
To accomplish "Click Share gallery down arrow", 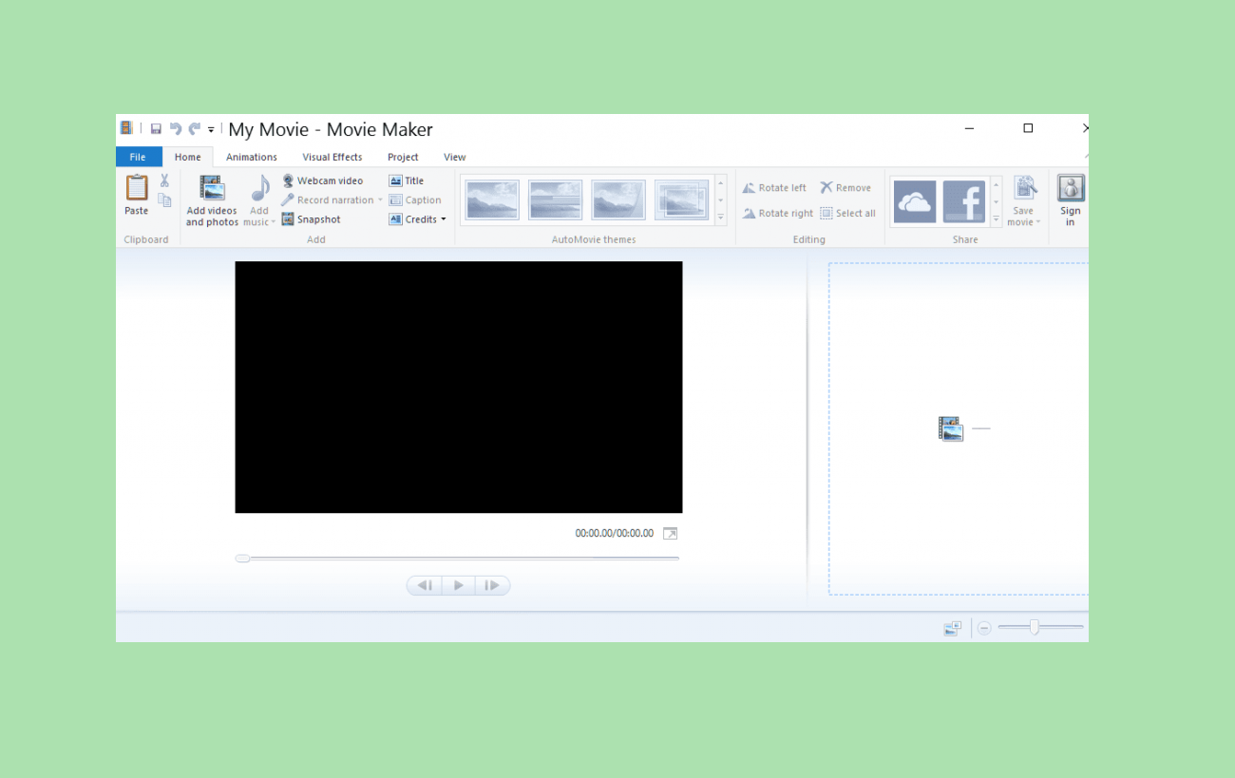I will click(997, 201).
